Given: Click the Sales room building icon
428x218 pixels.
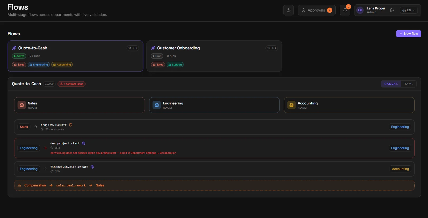Looking at the screenshot, I should tap(22, 105).
